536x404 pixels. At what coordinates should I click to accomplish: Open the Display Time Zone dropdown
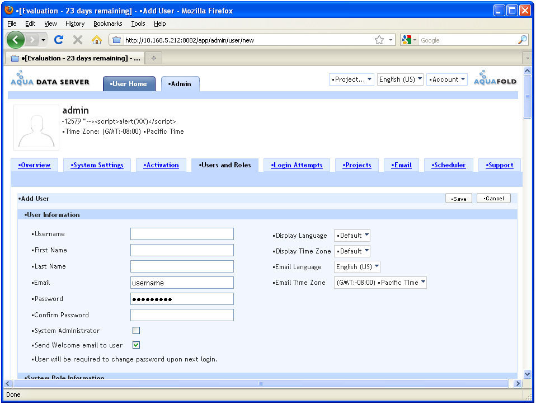click(x=352, y=251)
